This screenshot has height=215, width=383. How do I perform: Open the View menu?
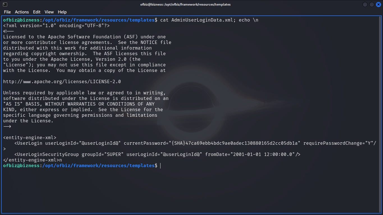(x=49, y=12)
